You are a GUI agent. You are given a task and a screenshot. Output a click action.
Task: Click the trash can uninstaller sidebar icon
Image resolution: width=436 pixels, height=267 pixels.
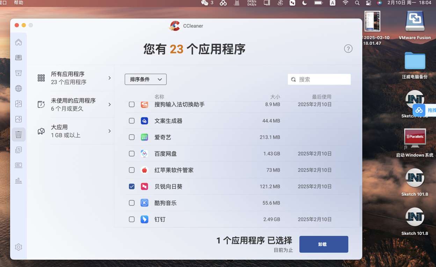click(x=19, y=135)
